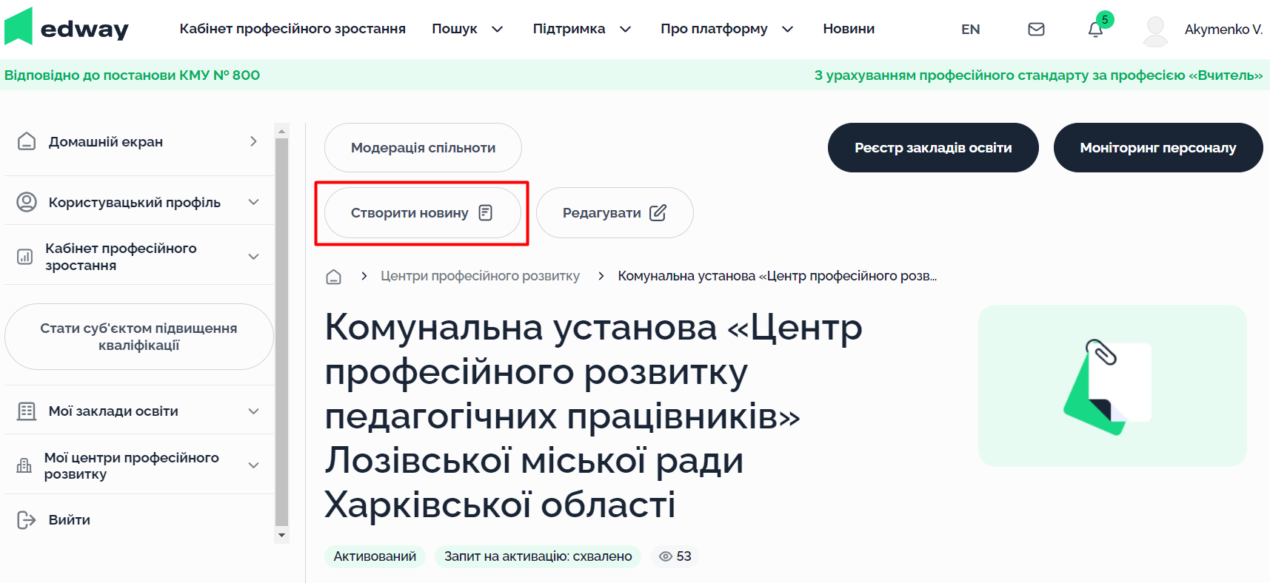
Task: Switch language to EN
Action: click(970, 30)
